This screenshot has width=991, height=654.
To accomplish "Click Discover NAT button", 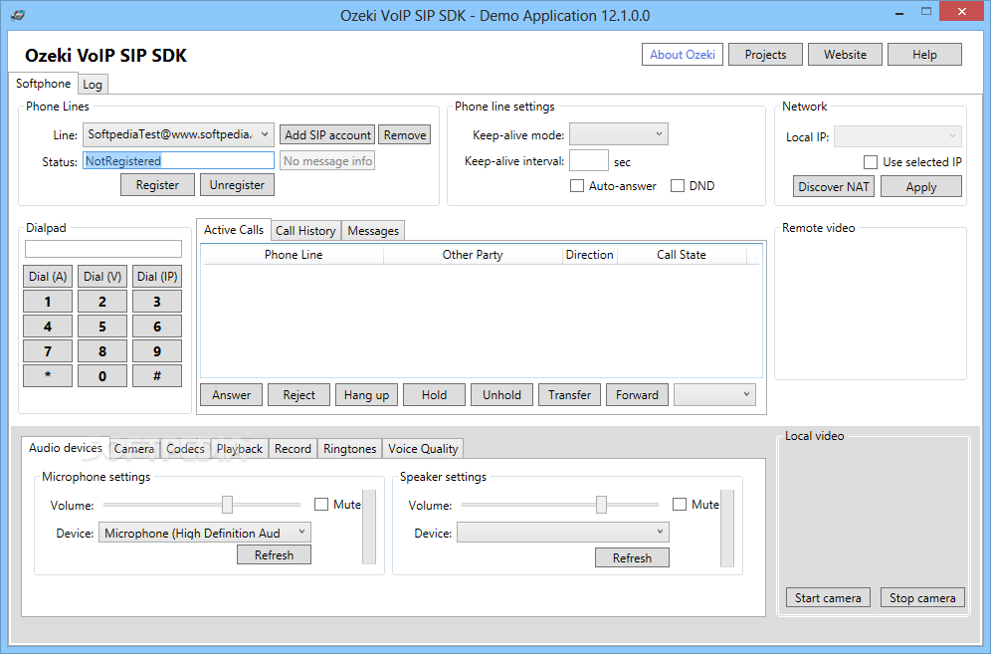I will pyautogui.click(x=834, y=186).
